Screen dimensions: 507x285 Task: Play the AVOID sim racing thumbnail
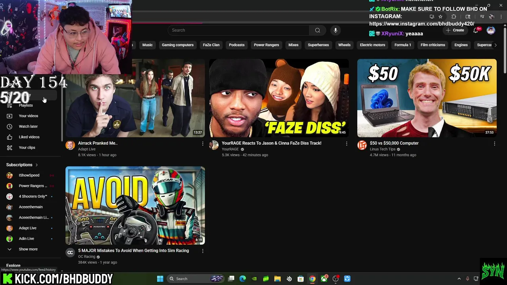click(135, 205)
